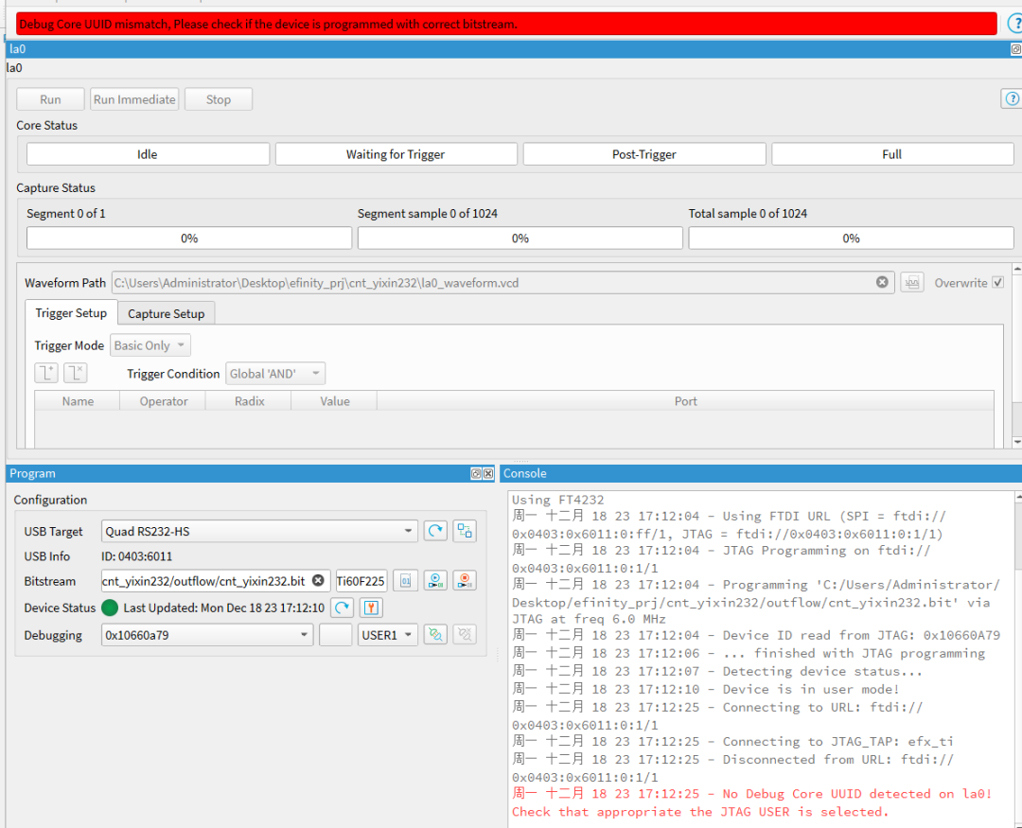Viewport: 1022px width, 828px height.
Task: Open the Debugging device ID dropdown
Action: pyautogui.click(x=304, y=635)
